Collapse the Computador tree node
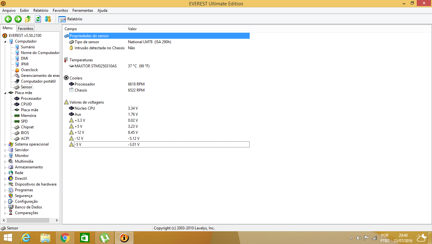The width and height of the screenshot is (432, 244). [x=5, y=41]
